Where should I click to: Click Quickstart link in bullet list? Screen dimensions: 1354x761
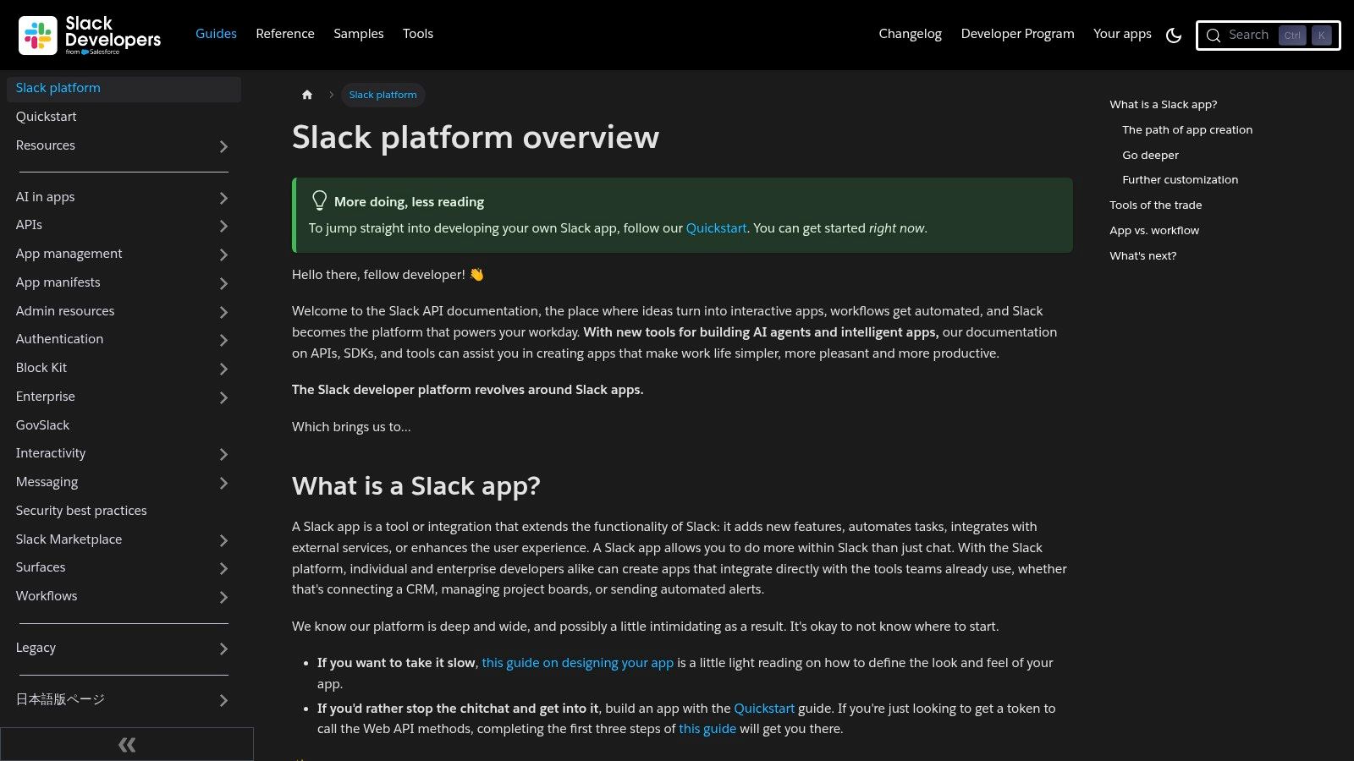click(x=764, y=709)
